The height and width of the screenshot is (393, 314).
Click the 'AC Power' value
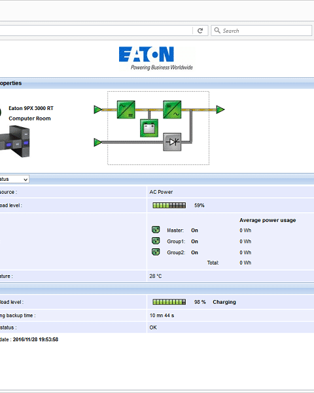[x=161, y=192]
